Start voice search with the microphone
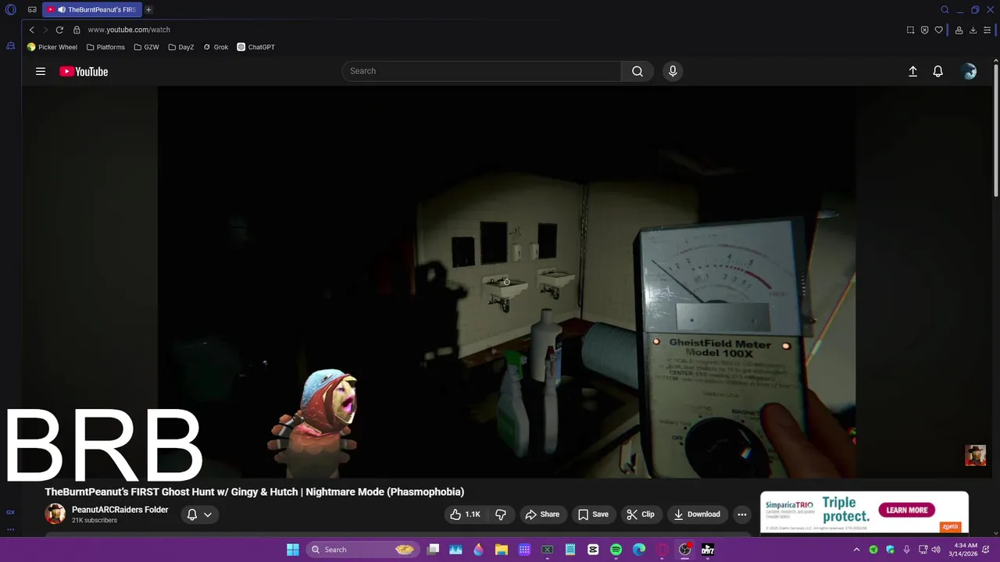Viewport: 1000px width, 562px height. point(673,71)
